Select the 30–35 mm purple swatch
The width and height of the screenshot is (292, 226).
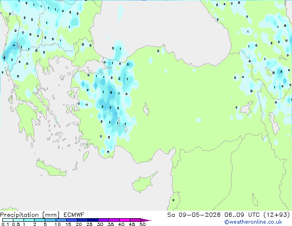(103, 220)
